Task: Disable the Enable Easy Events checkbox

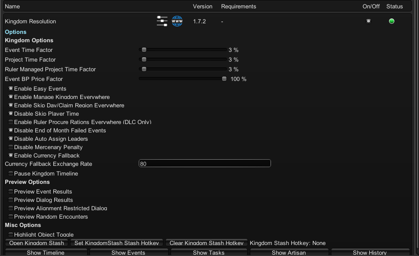Action: point(11,89)
